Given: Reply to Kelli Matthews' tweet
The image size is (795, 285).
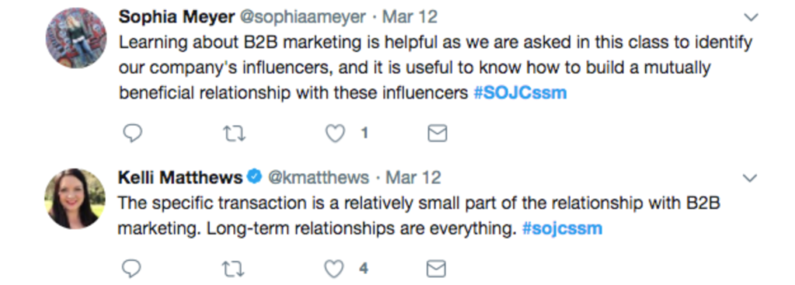Looking at the screenshot, I should (132, 269).
